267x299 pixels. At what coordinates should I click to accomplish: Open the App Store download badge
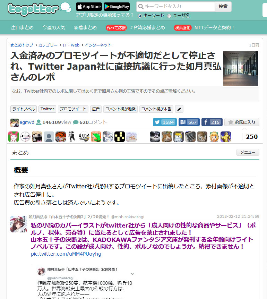point(89,7)
